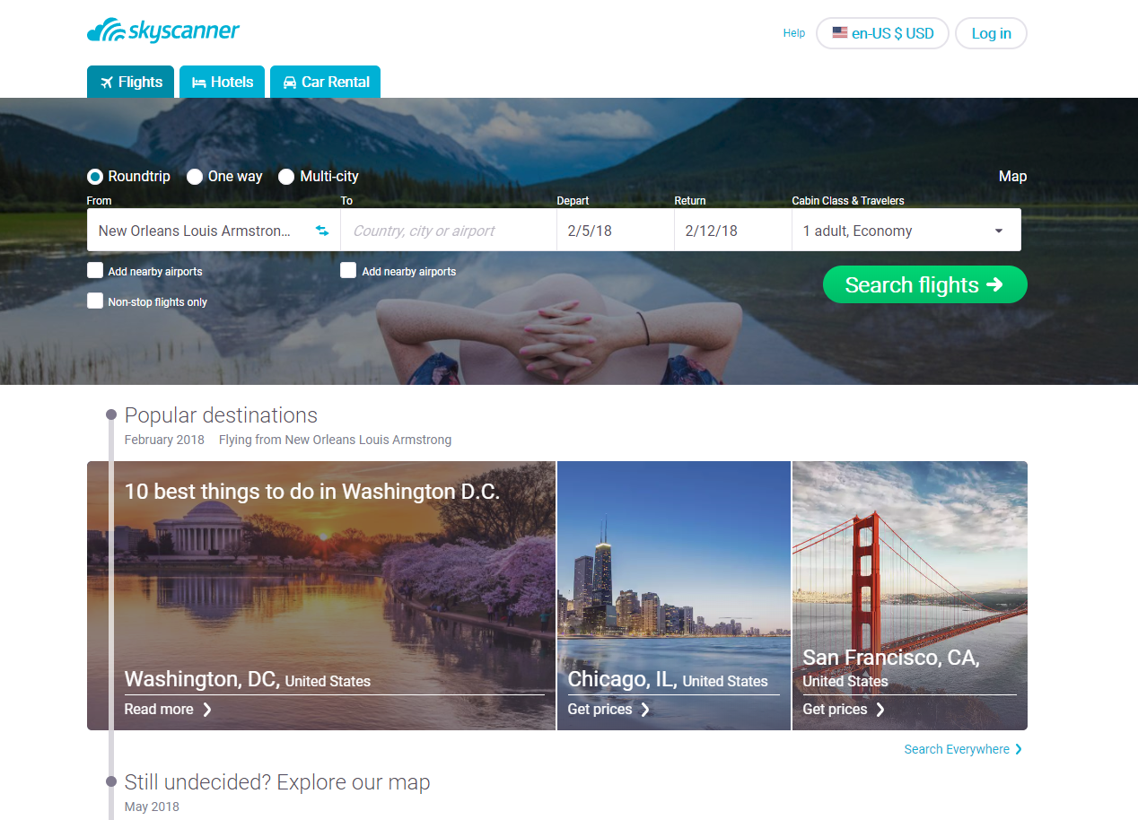Click the Log in button

991,33
